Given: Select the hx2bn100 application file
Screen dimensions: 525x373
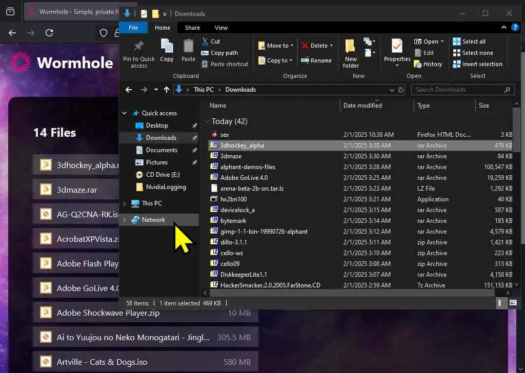Looking at the screenshot, I should [x=360, y=199].
